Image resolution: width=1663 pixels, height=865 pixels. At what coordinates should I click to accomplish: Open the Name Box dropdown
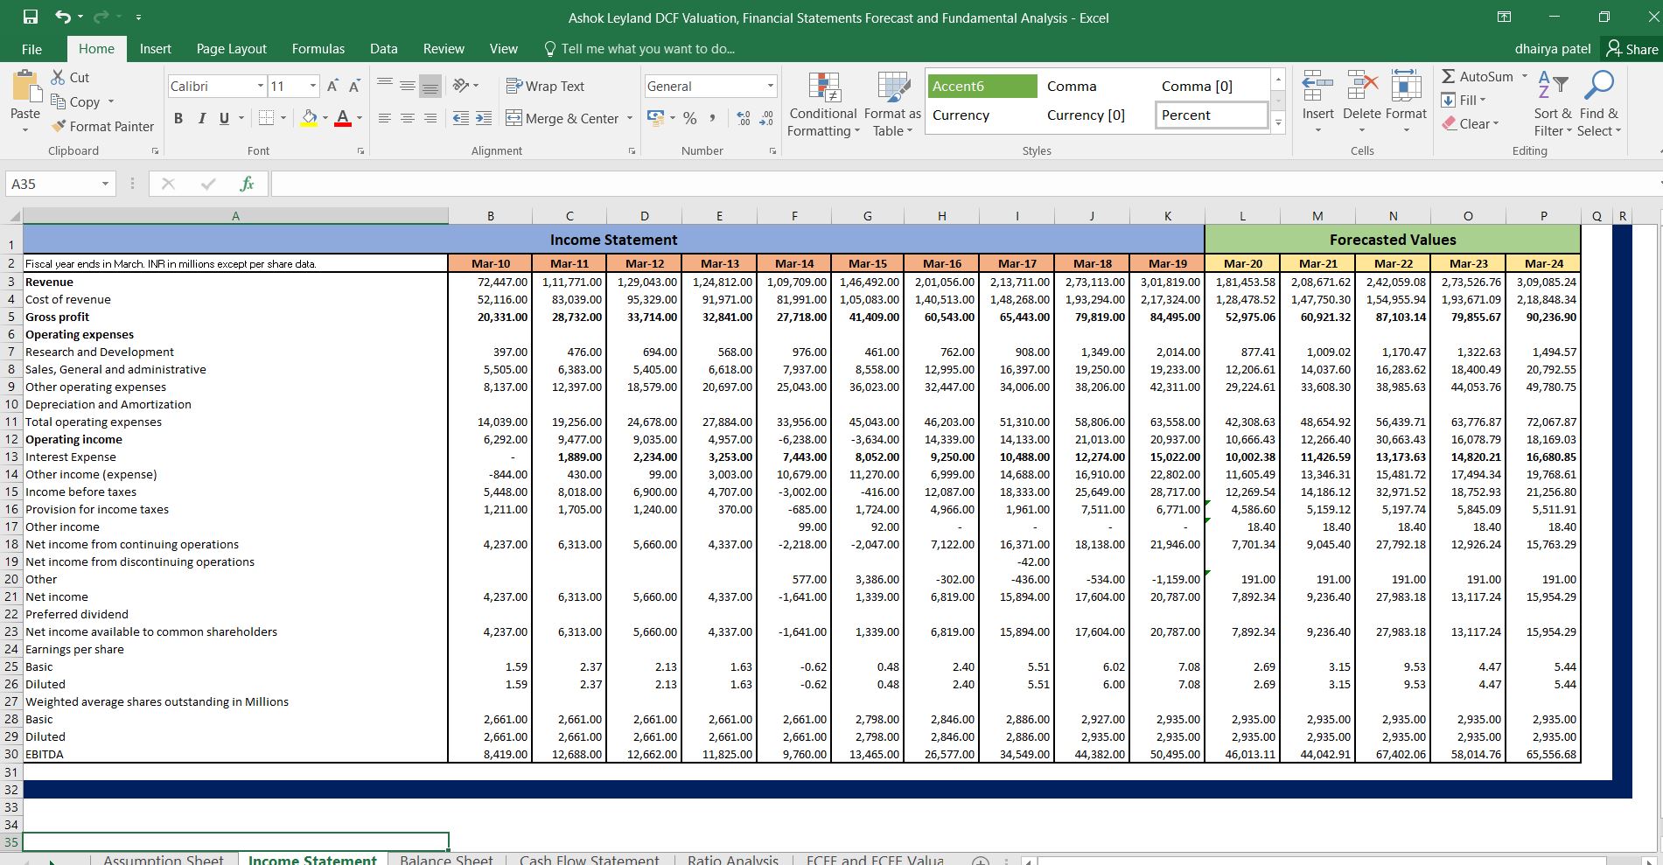105,184
